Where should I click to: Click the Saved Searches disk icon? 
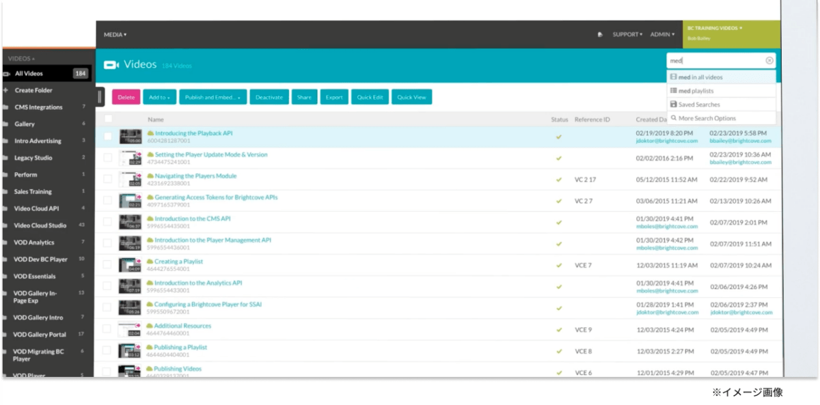(x=674, y=104)
